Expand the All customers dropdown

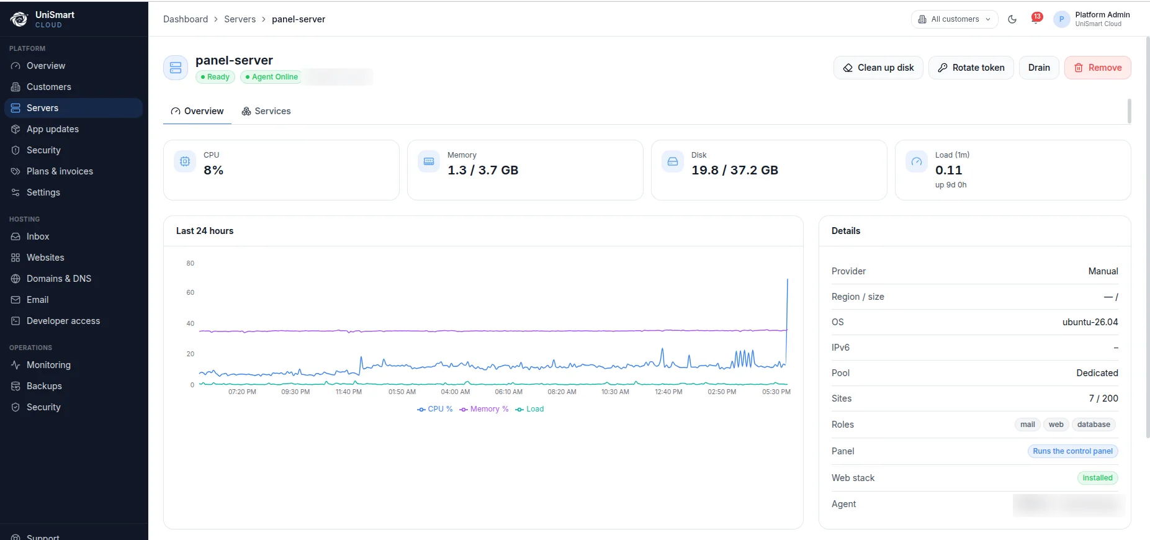[955, 19]
